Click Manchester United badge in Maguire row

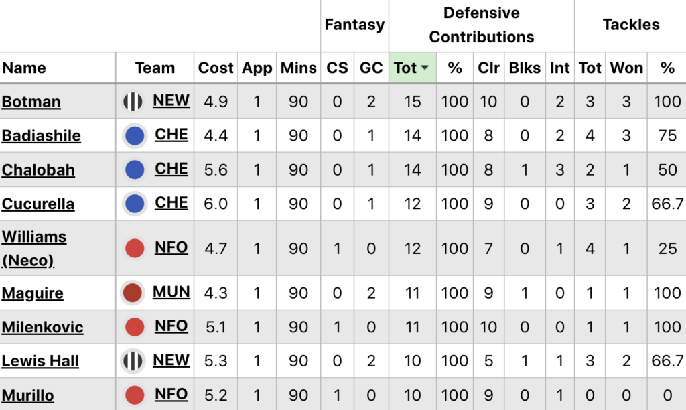point(133,293)
